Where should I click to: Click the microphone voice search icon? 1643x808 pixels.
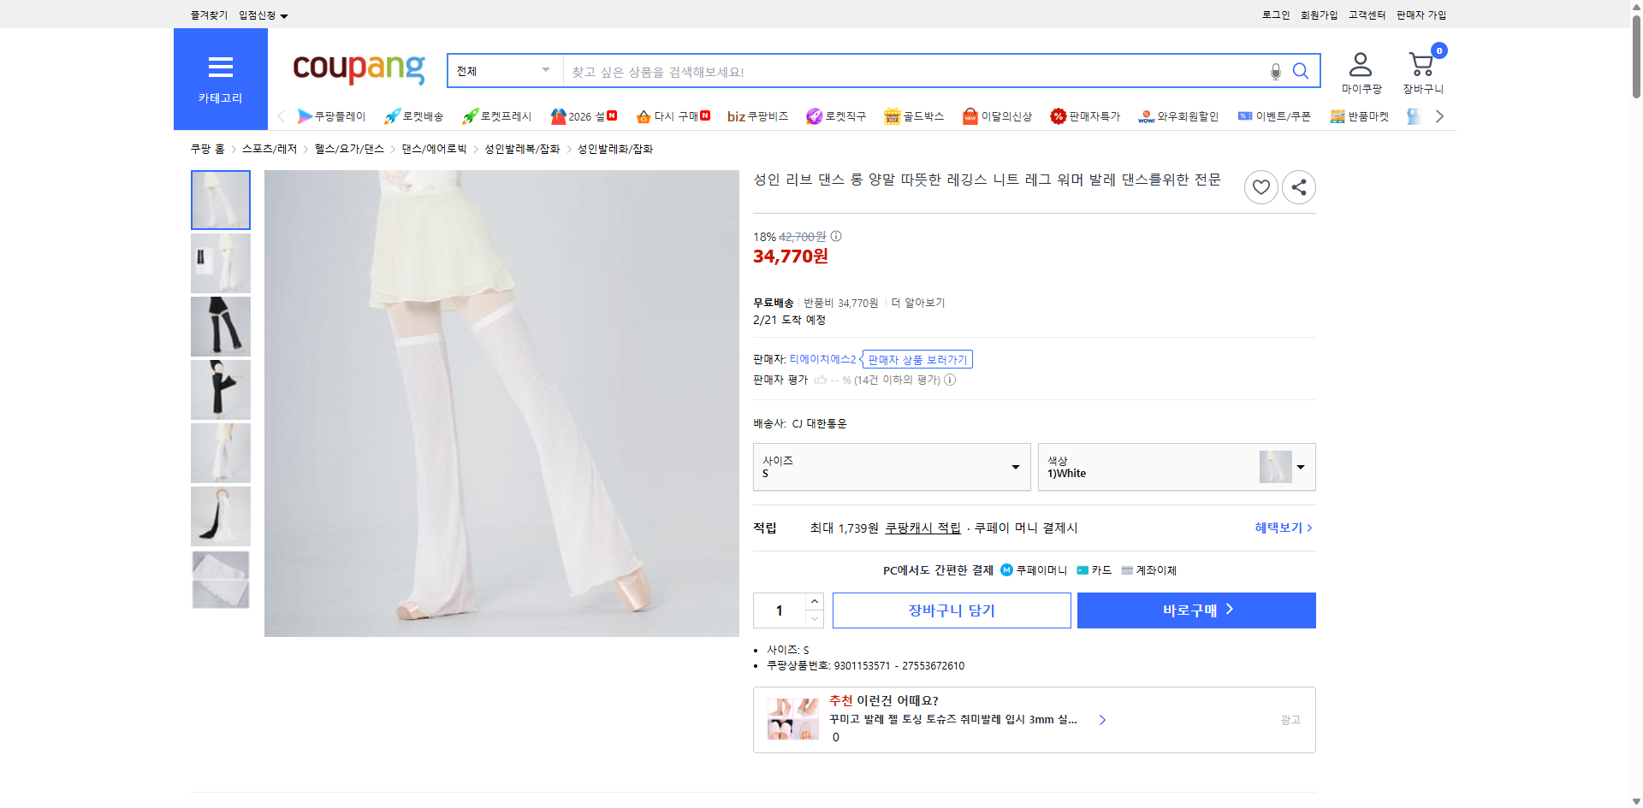pos(1275,72)
